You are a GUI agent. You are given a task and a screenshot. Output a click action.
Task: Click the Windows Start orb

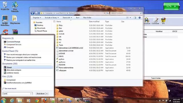pos(4,100)
